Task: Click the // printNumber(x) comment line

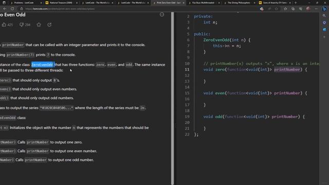Action: [x=261, y=64]
